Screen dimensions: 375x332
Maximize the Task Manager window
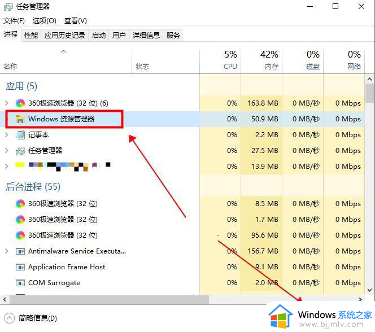coord(335,6)
